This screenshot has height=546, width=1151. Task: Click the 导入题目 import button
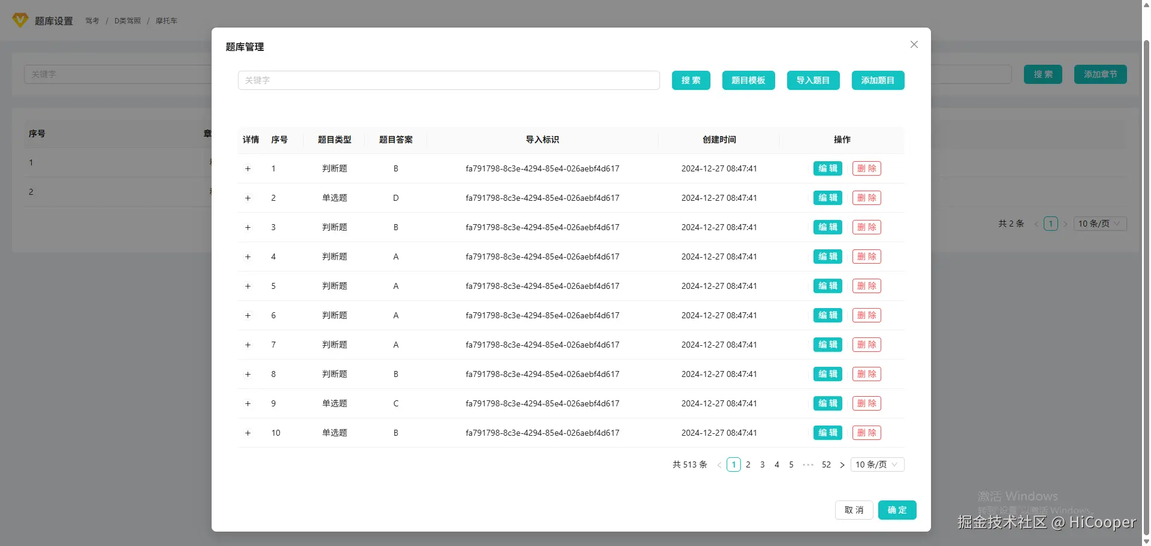[813, 80]
